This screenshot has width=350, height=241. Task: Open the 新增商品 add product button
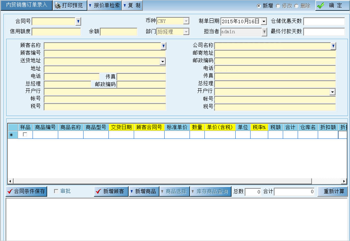(x=143, y=191)
